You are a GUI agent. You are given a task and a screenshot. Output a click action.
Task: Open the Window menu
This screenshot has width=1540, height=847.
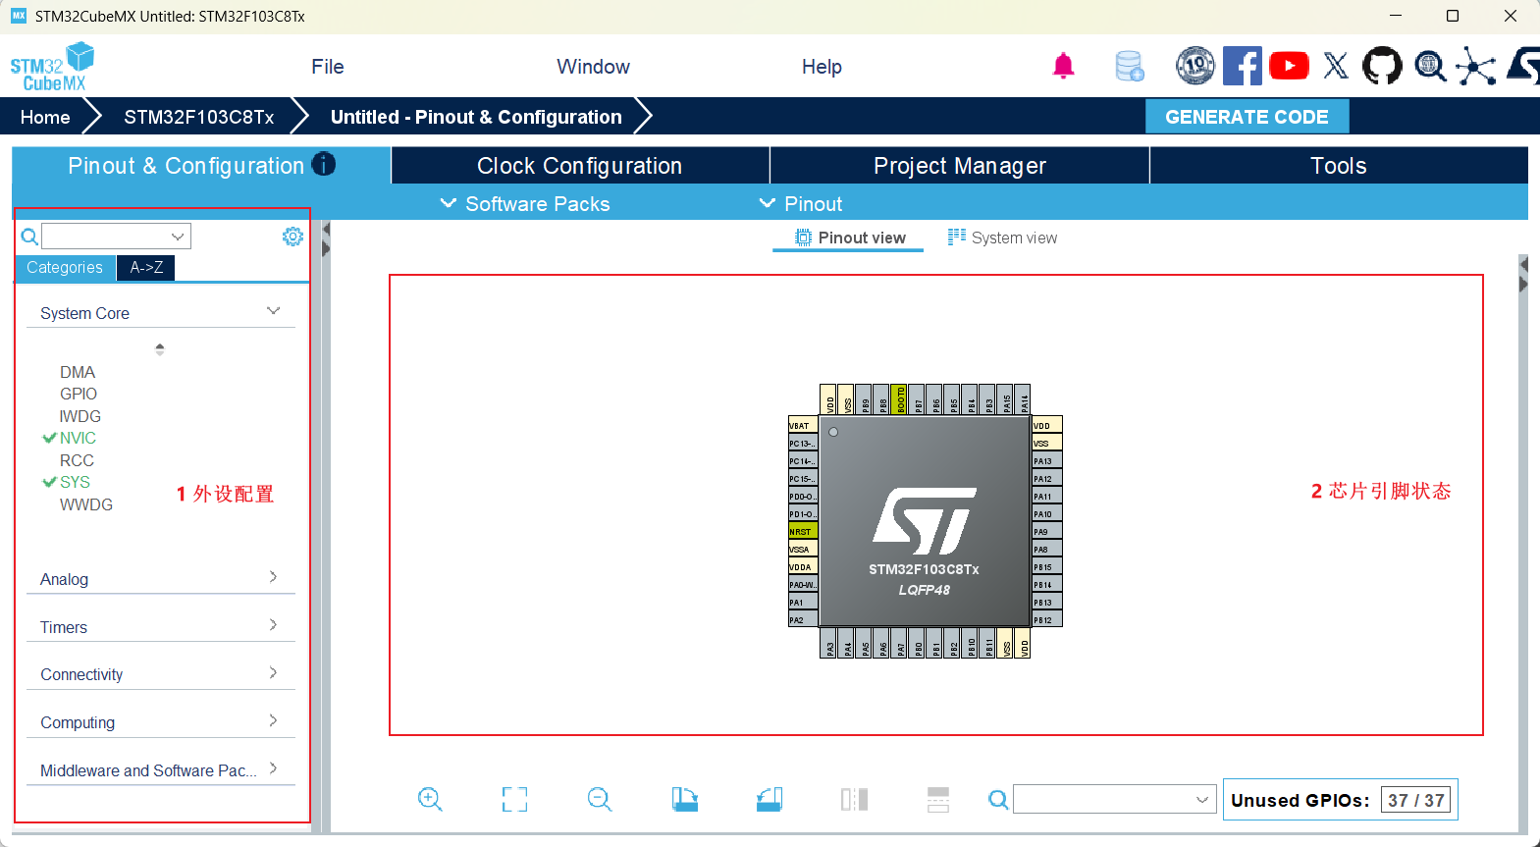[x=593, y=67]
